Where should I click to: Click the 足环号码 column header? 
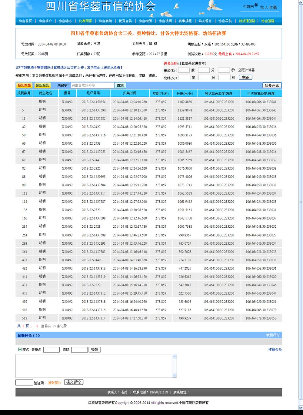93,93
